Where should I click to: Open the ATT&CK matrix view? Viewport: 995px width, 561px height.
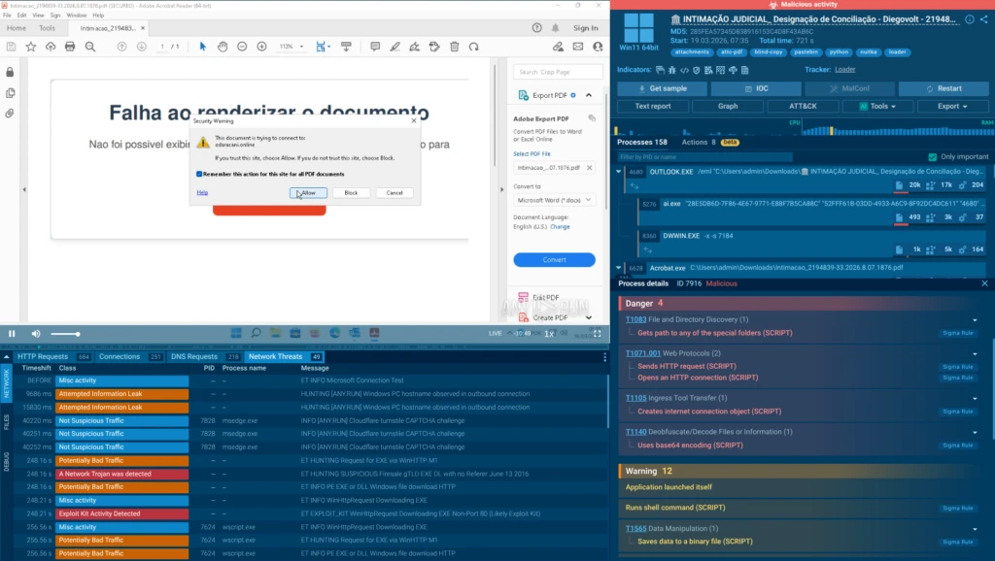click(x=804, y=106)
